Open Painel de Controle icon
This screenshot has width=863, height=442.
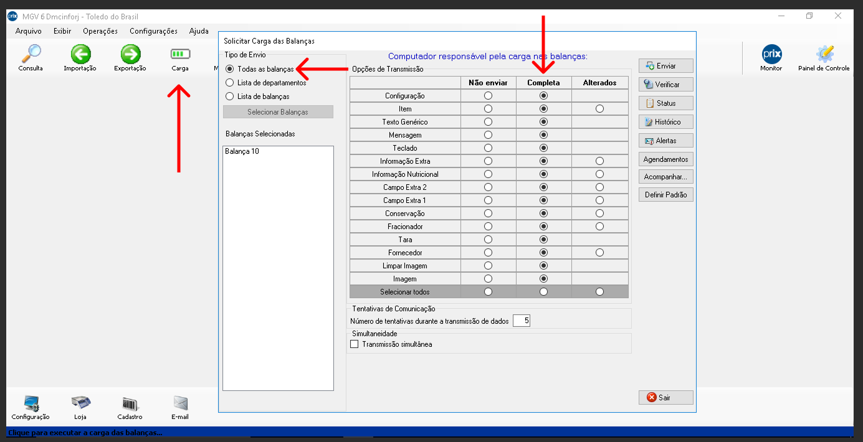tap(824, 54)
